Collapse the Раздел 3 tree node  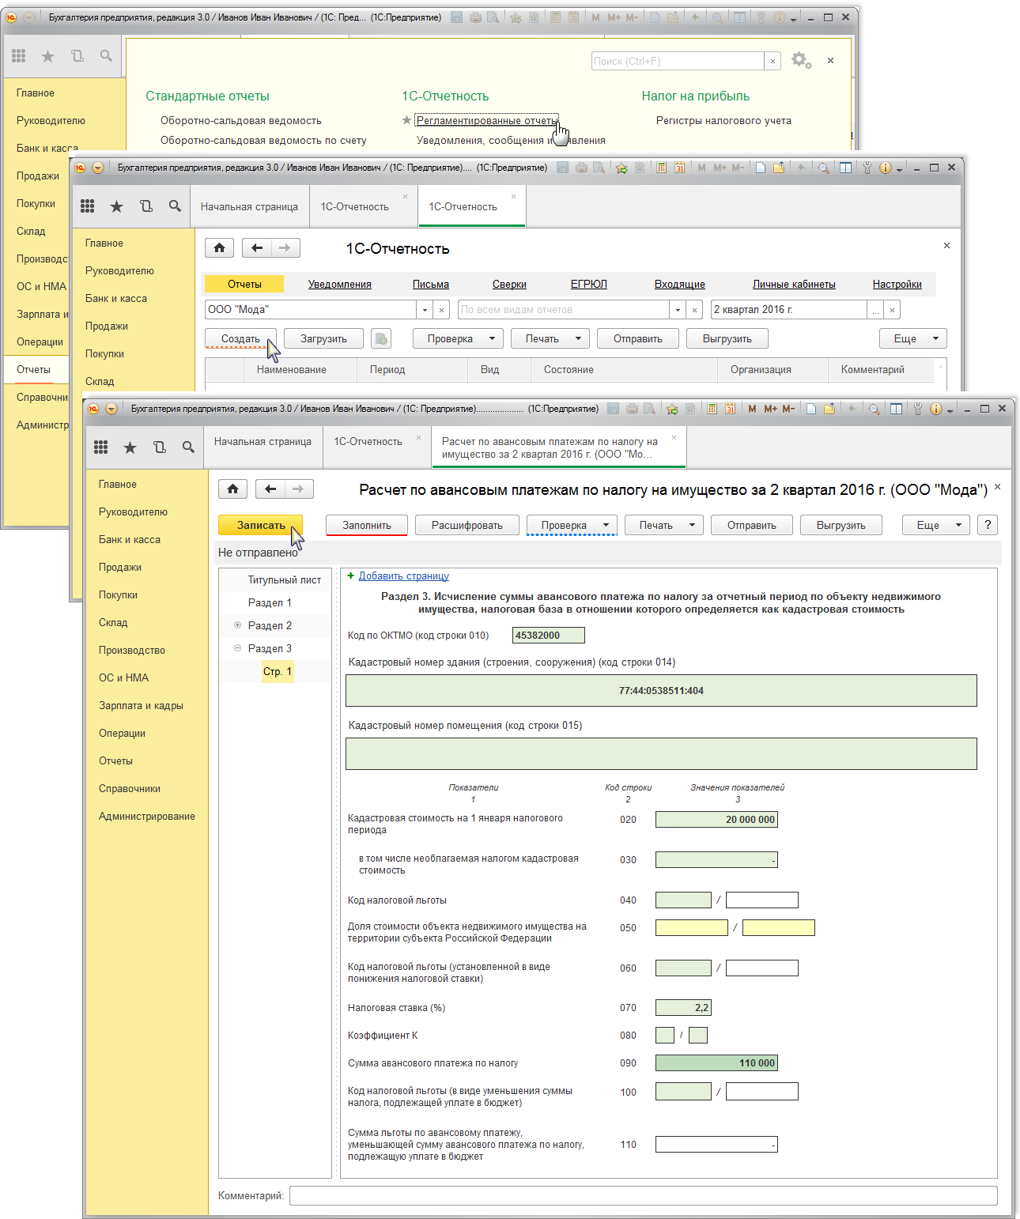(x=237, y=648)
